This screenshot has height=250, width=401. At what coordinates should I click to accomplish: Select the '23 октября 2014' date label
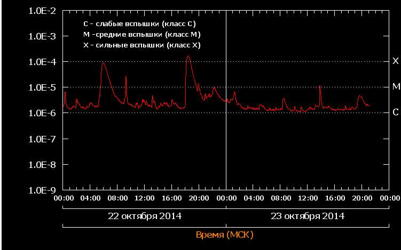(x=308, y=216)
